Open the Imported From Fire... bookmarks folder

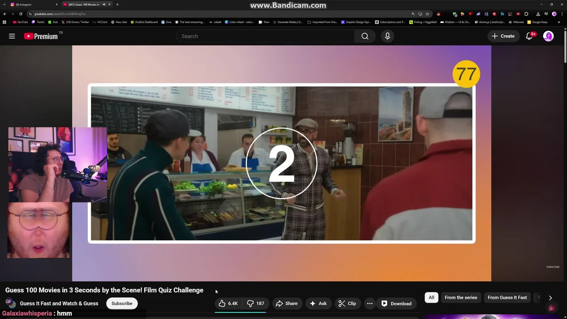(x=322, y=22)
